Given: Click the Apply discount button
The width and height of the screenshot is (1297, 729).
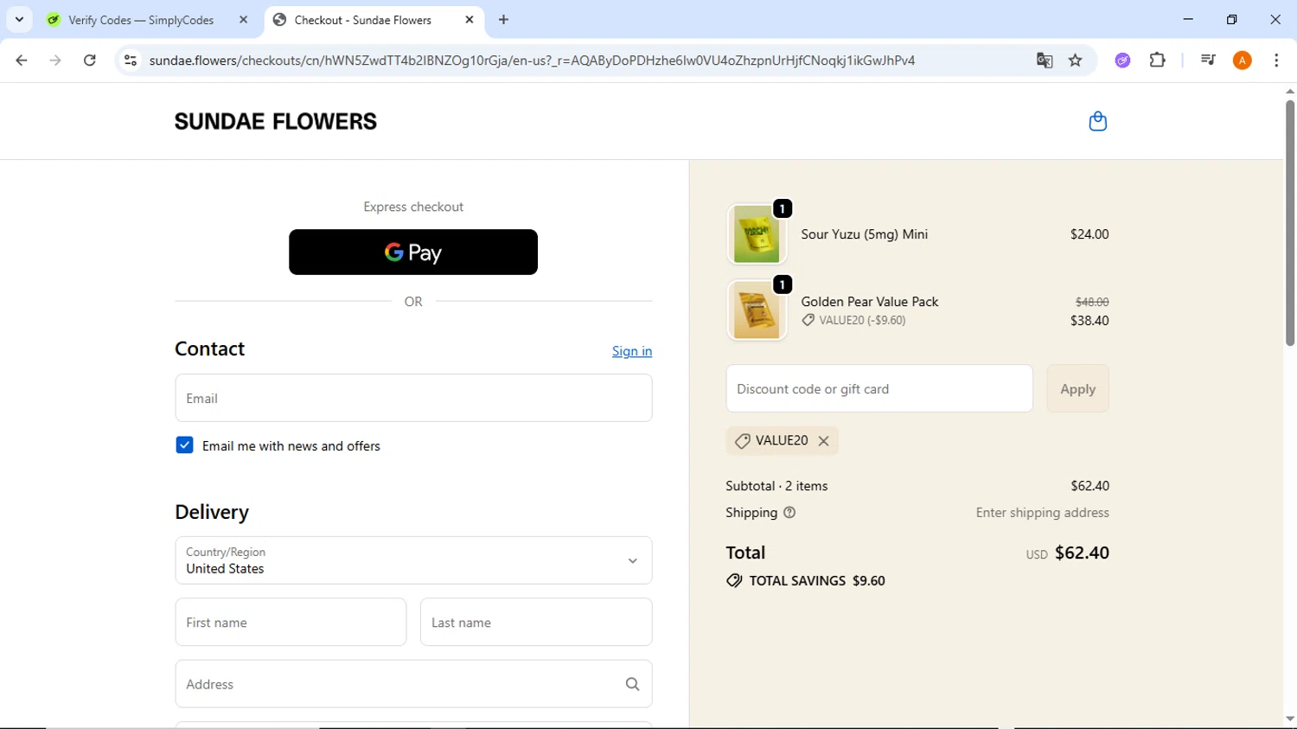Looking at the screenshot, I should 1077,389.
